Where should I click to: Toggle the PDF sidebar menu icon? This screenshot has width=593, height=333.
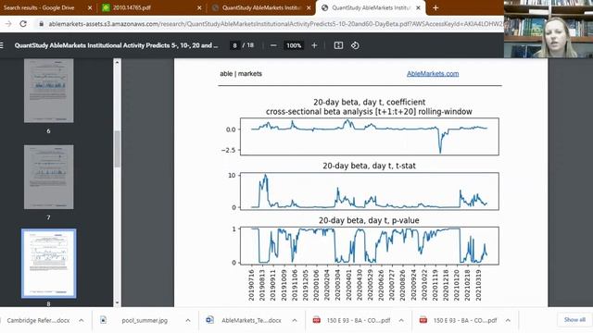click(x=2, y=45)
